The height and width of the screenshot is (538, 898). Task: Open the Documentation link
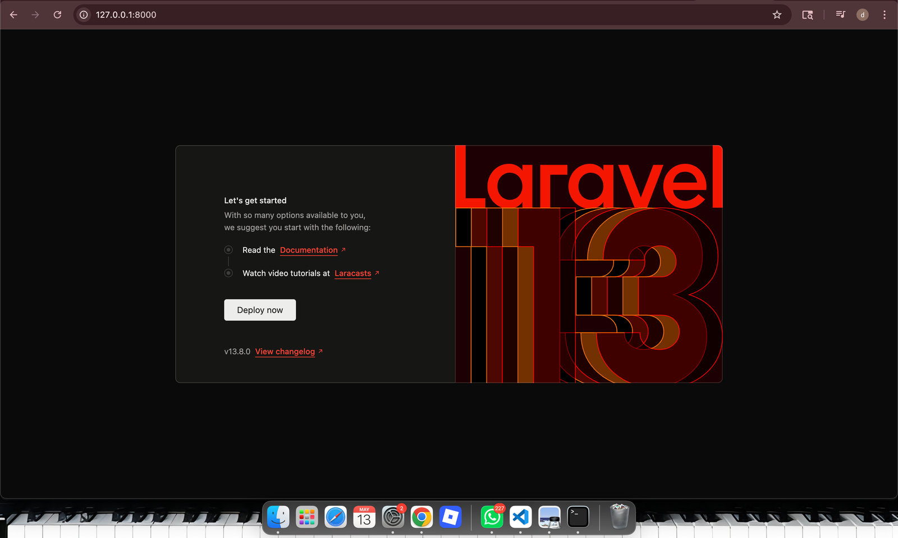309,250
